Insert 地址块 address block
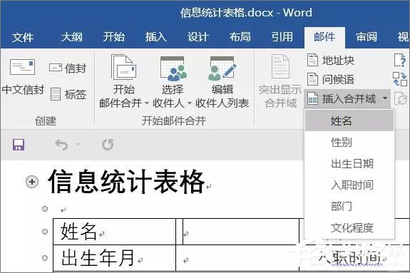410x273 pixels. pyautogui.click(x=331, y=60)
